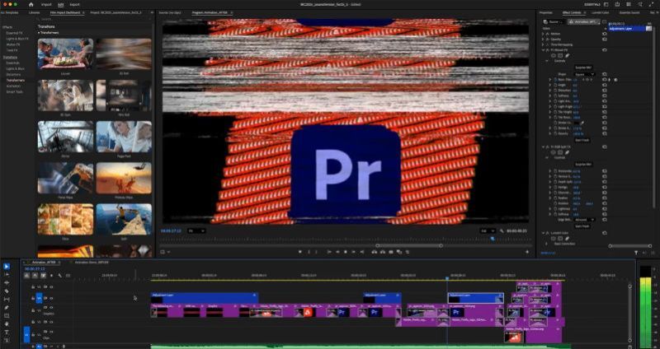
Task: Choose free-draw bezier mask for FI Mosaic FX
Action: point(567,55)
